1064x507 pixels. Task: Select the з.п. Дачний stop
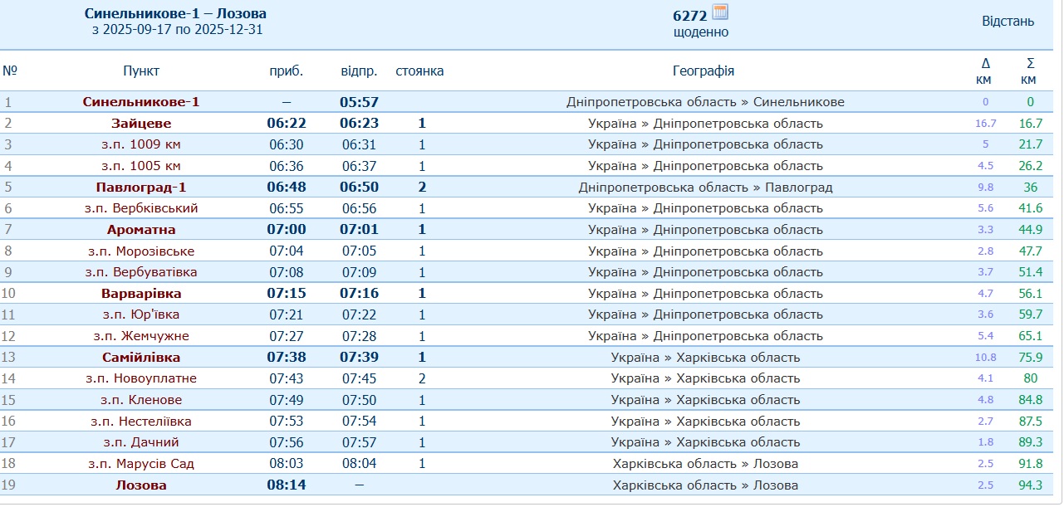tap(141, 442)
